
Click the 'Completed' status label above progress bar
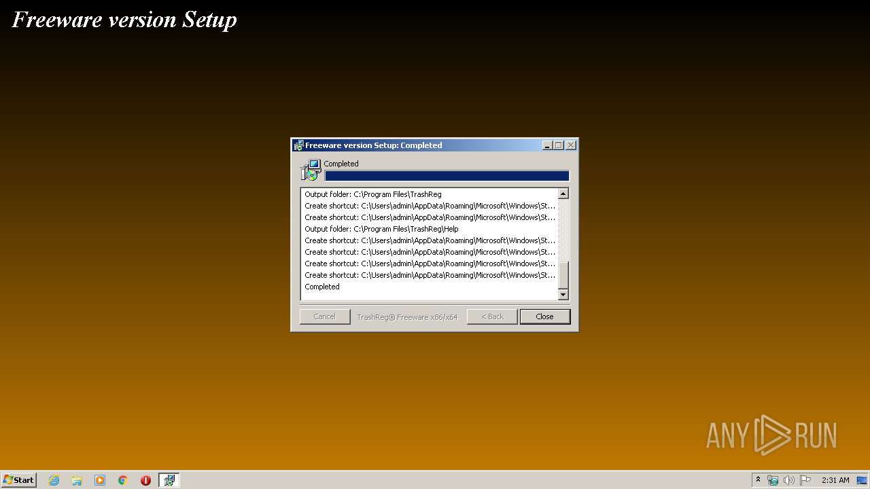pos(341,164)
